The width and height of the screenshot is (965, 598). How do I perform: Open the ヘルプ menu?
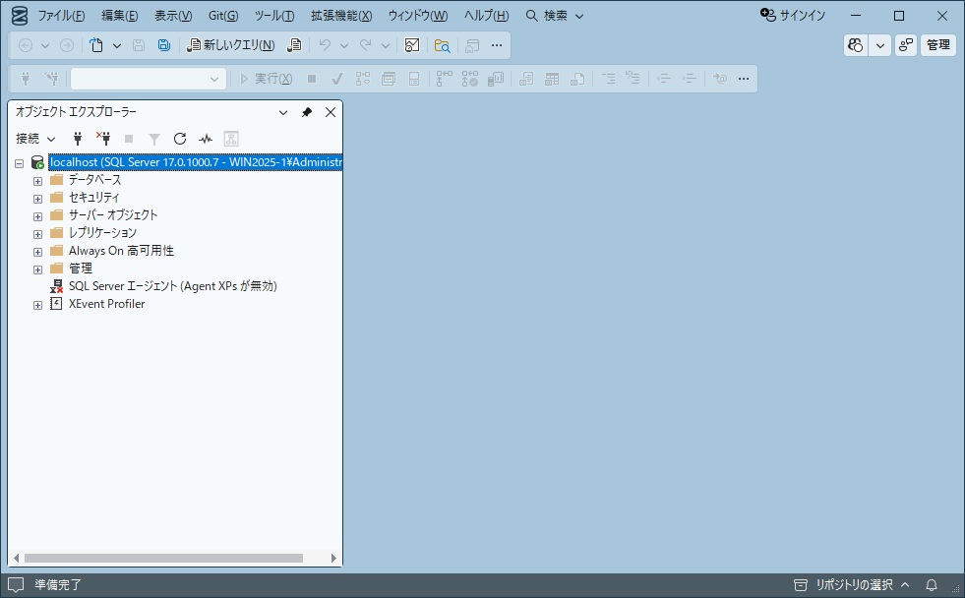click(486, 16)
